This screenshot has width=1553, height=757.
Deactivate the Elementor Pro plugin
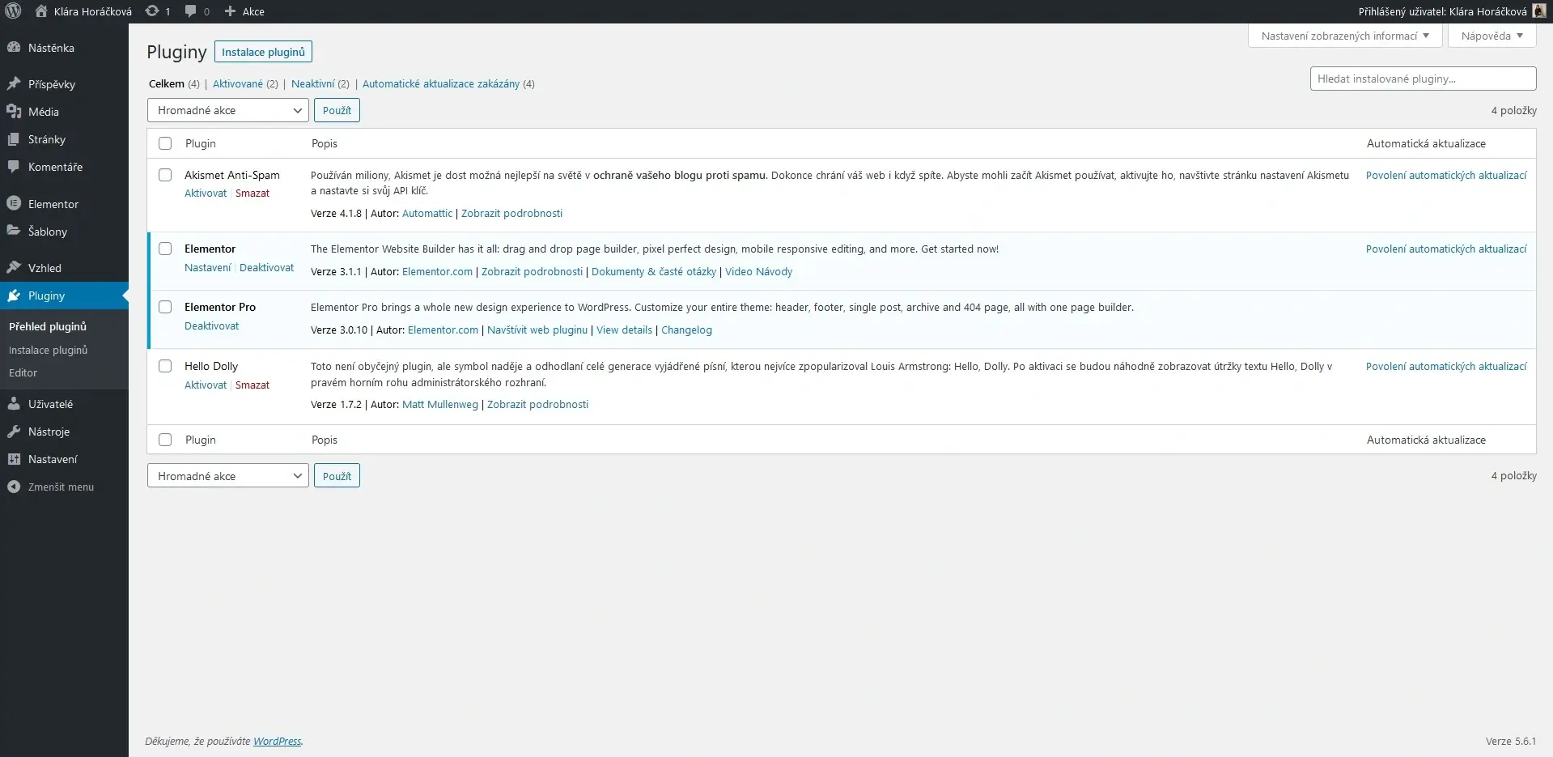click(x=212, y=325)
